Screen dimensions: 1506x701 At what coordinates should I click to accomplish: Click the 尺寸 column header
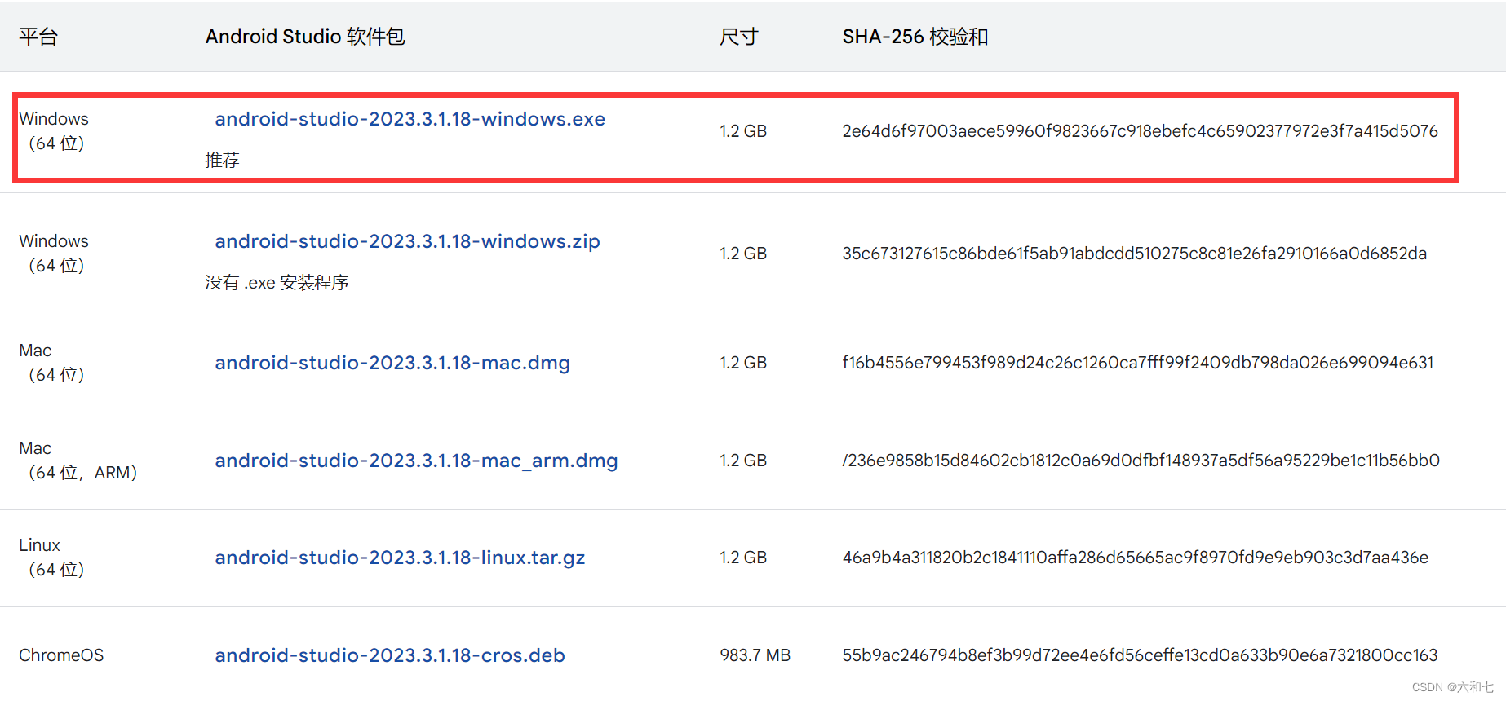click(x=739, y=37)
